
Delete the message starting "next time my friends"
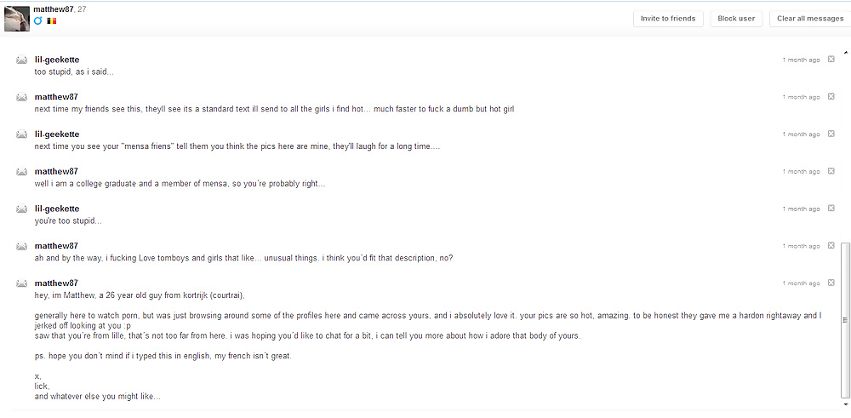pyautogui.click(x=831, y=97)
